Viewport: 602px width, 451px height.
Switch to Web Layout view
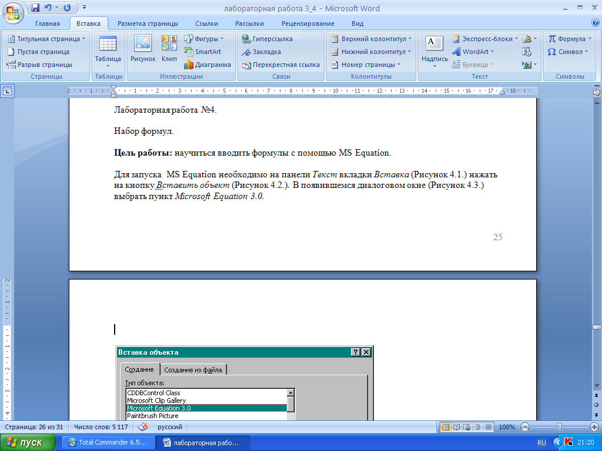467,427
